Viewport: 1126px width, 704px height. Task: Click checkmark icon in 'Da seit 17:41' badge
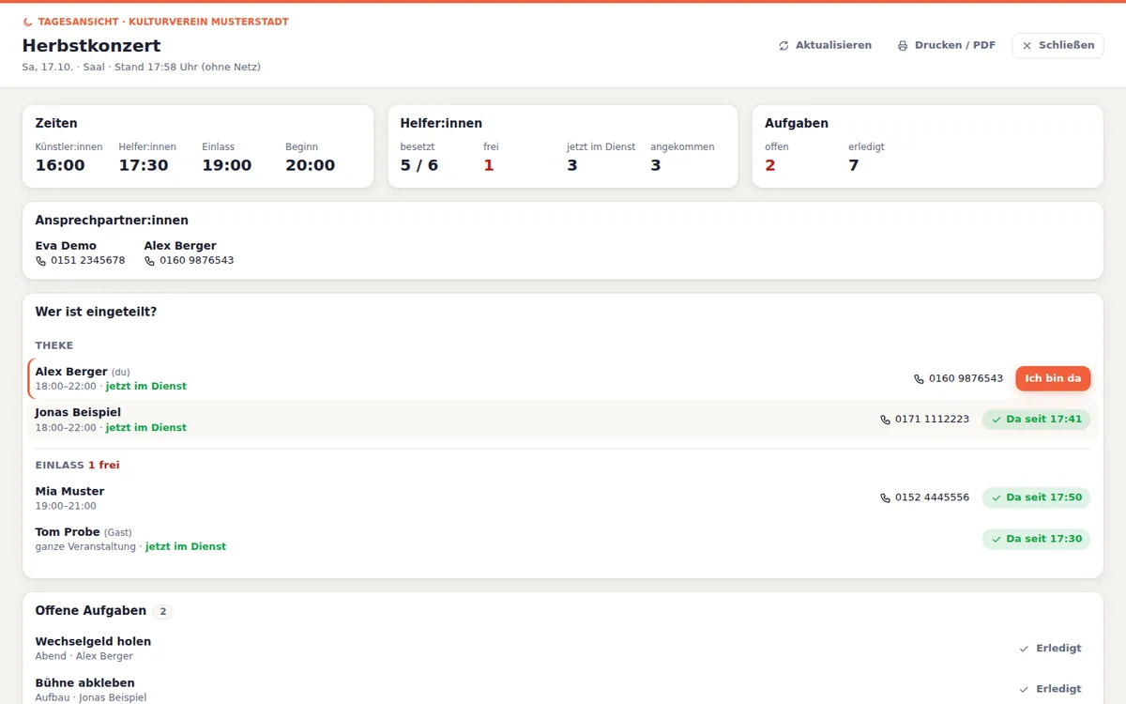(997, 420)
